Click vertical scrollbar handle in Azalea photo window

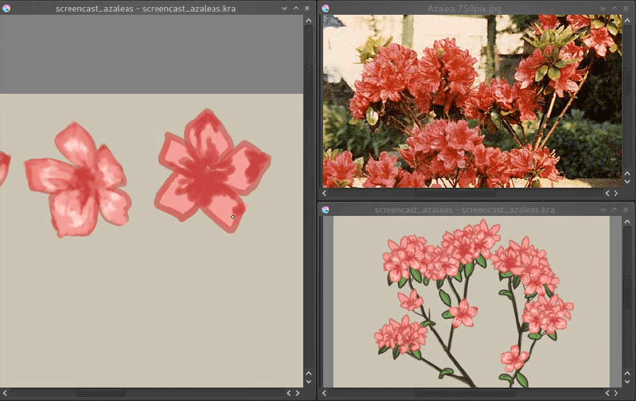tap(628, 82)
